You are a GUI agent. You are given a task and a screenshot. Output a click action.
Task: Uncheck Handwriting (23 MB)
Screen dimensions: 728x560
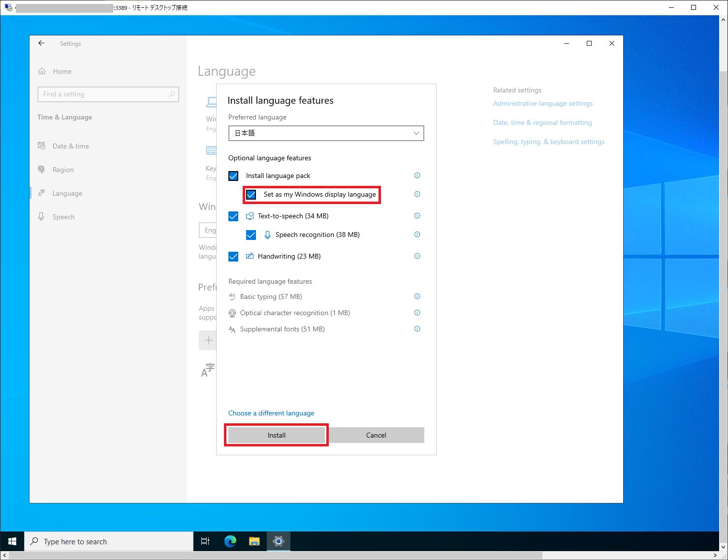click(x=233, y=257)
